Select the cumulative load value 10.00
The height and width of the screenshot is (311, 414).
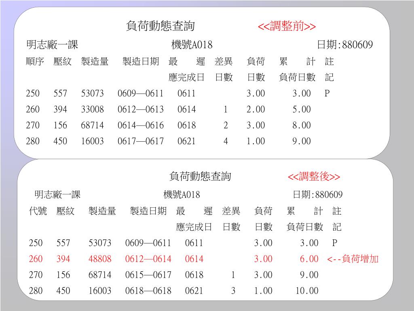[307, 291]
